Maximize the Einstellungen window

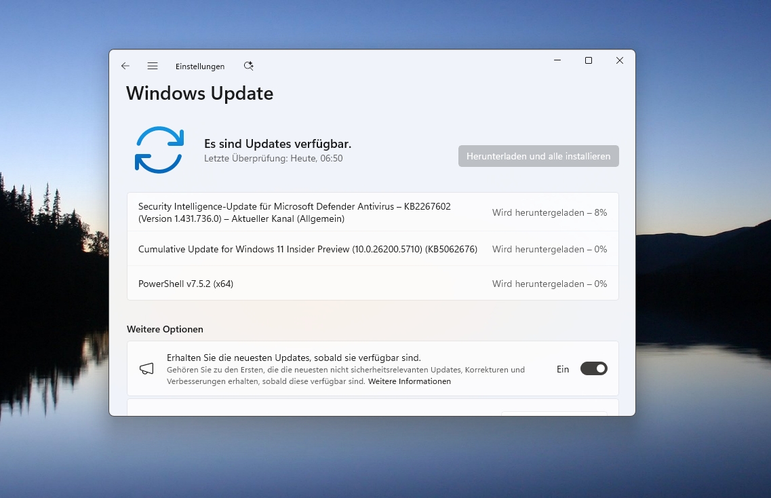pos(589,60)
